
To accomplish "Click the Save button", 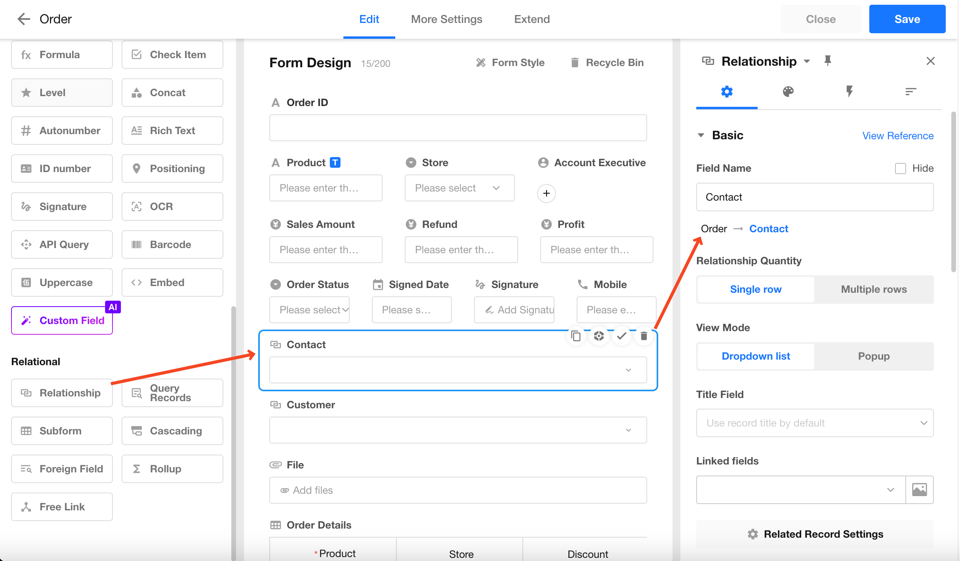I will [x=907, y=19].
